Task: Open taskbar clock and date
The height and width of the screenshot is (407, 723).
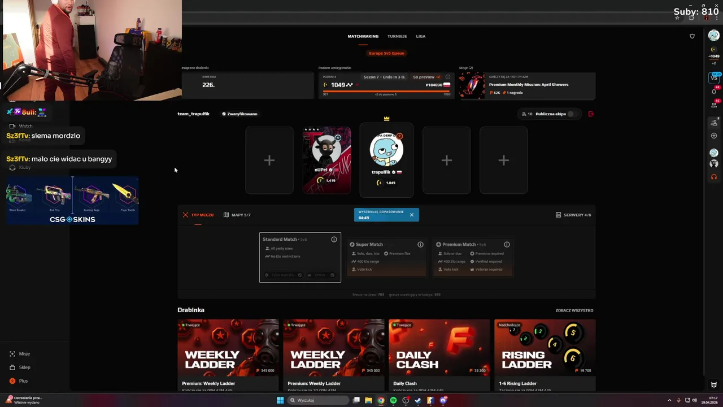Action: 709,400
